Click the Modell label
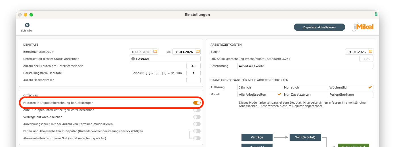The width and height of the screenshot is (395, 147). click(215, 94)
